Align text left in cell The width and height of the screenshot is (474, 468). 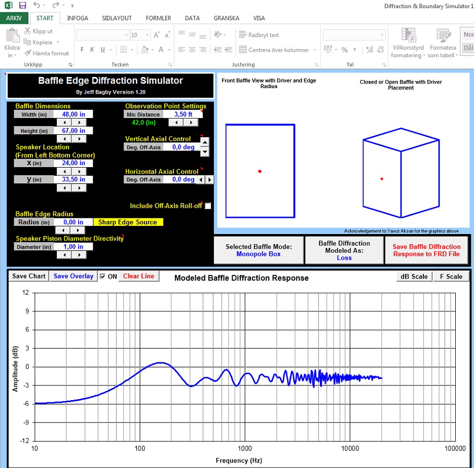coord(181,50)
